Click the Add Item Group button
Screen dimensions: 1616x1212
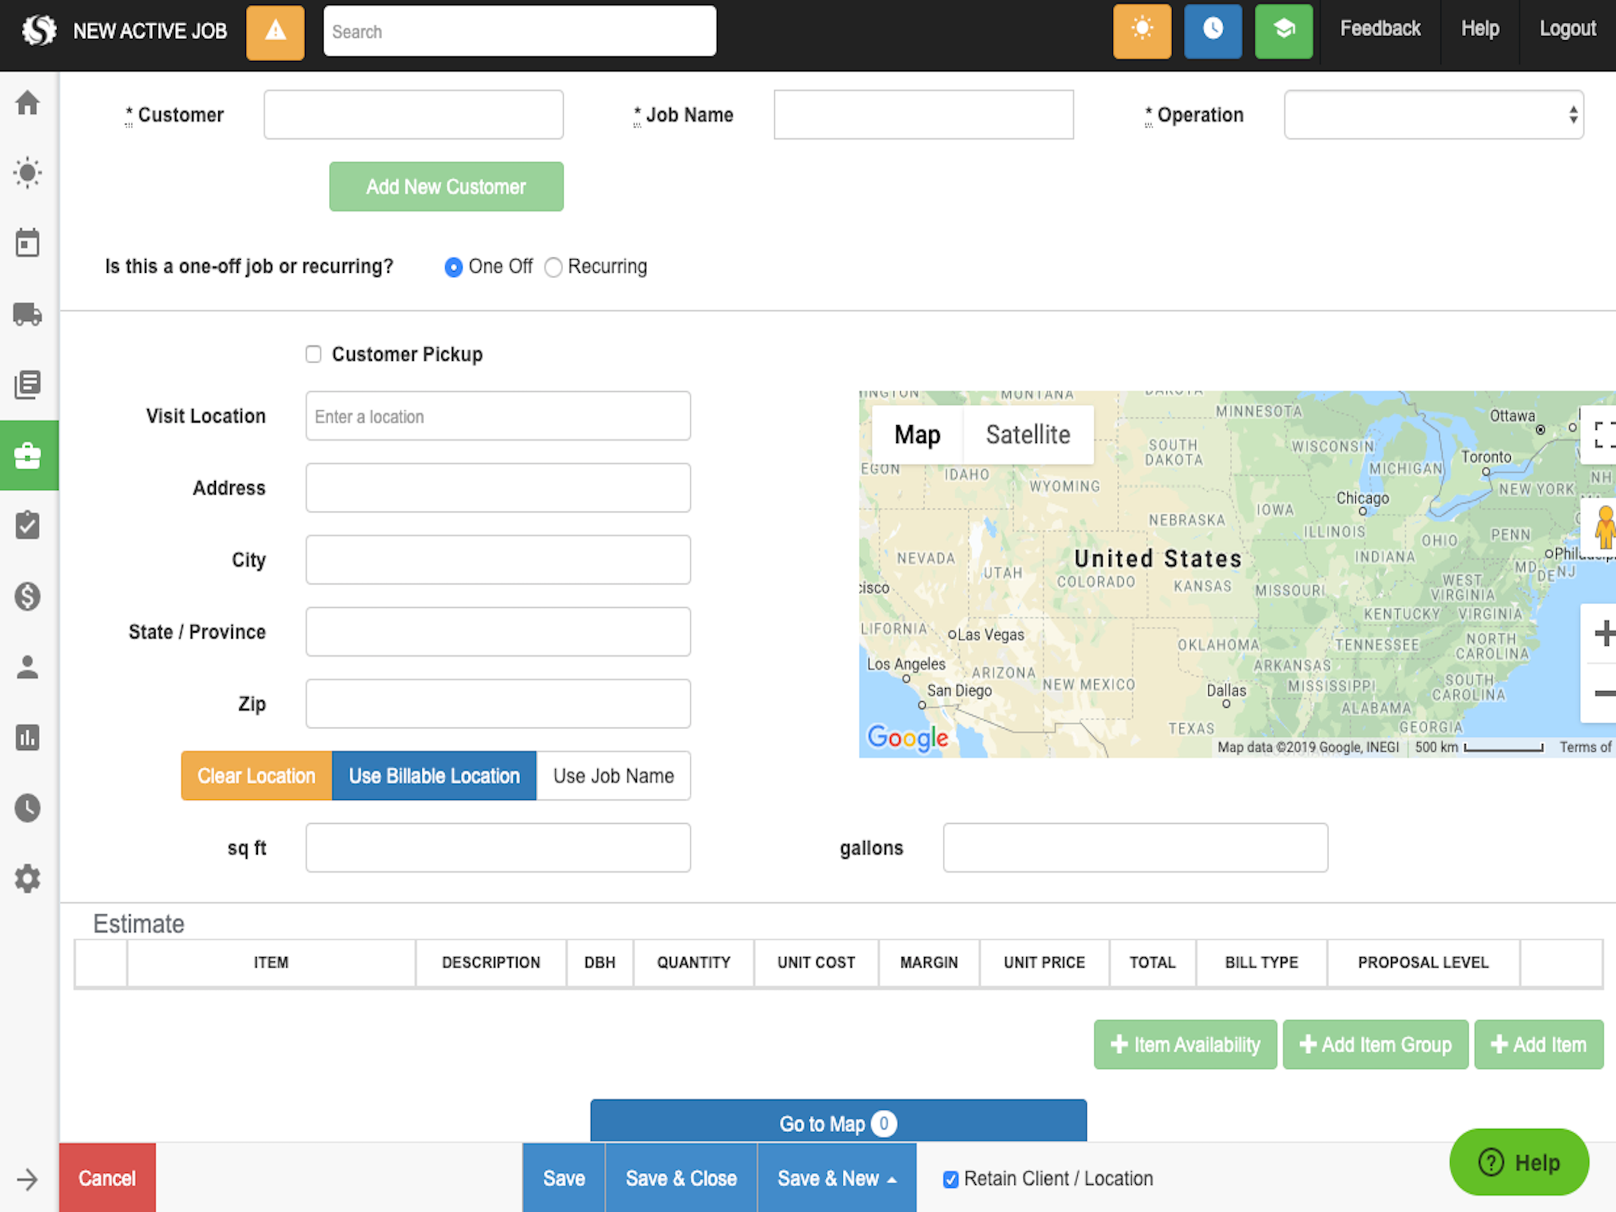pos(1375,1045)
